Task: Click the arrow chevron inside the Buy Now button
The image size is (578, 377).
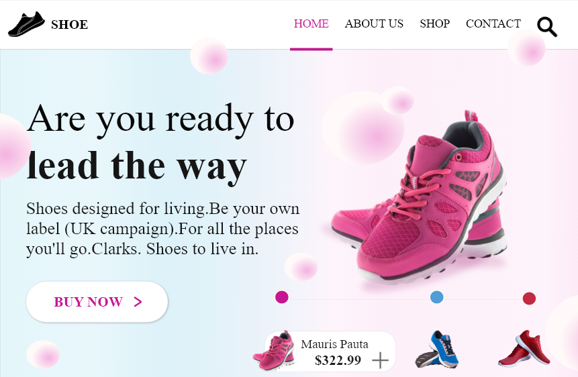Action: tap(138, 302)
